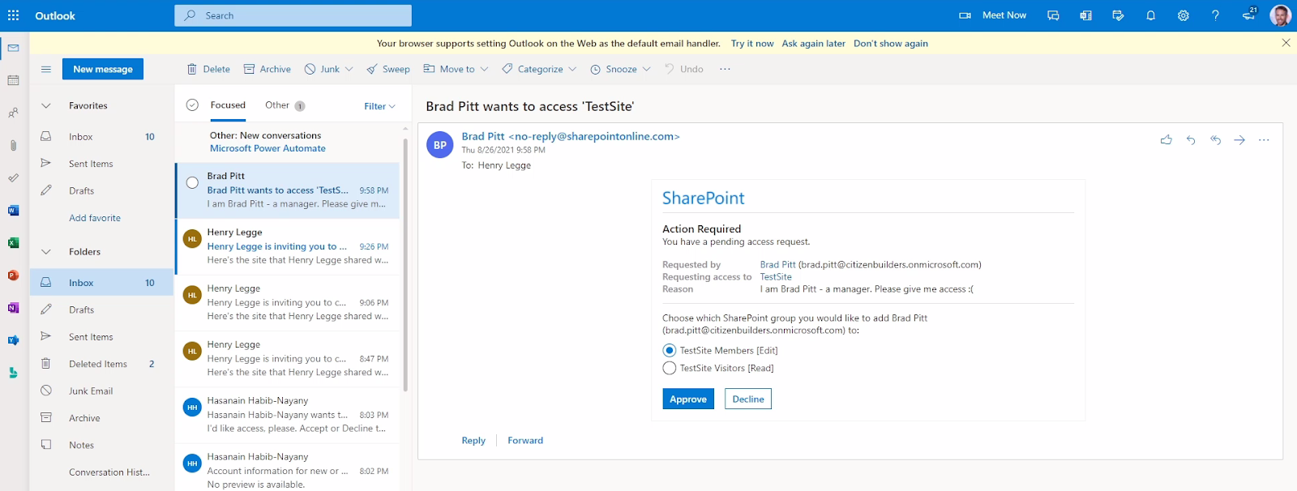This screenshot has width=1297, height=491.
Task: Sweep messages from toolbar
Action: (388, 69)
